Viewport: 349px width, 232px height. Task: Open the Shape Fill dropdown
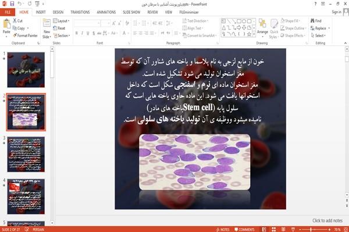point(290,21)
